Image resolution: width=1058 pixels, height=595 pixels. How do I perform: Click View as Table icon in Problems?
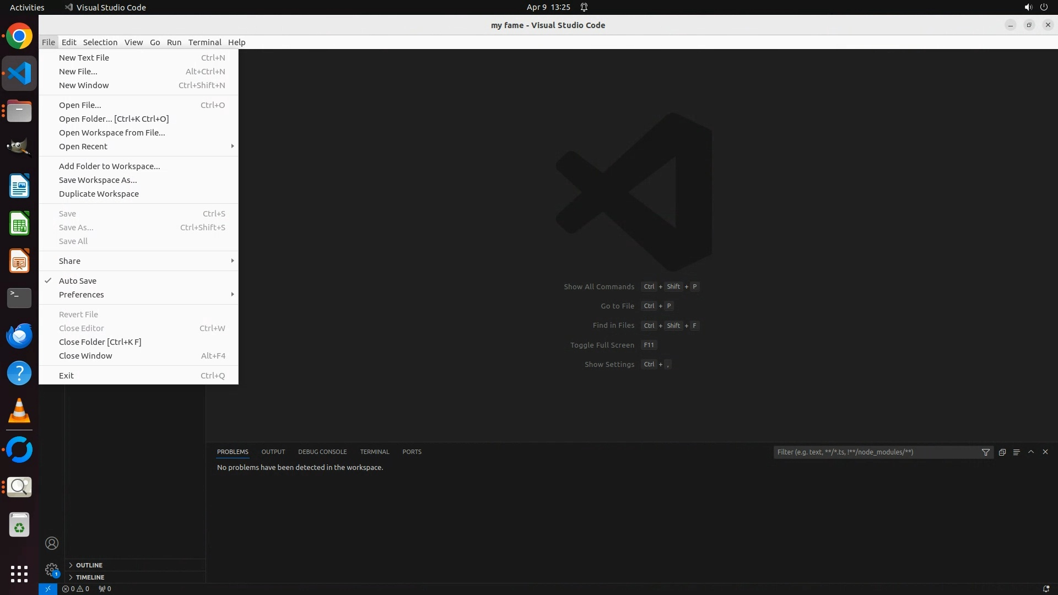[x=1016, y=452]
